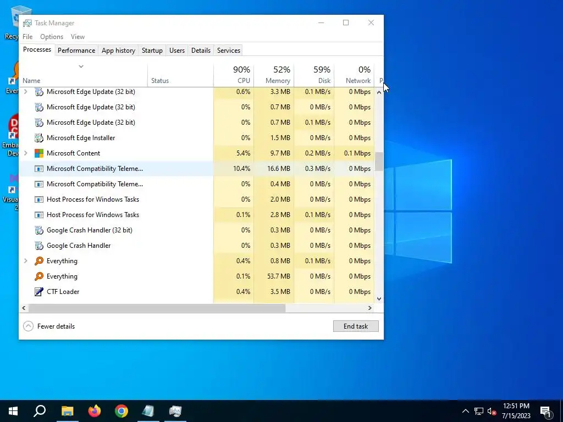The height and width of the screenshot is (422, 563).
Task: Click the Status column header
Action: pos(180,75)
